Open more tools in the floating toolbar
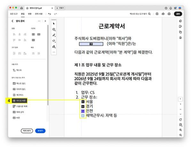 coord(54,52)
